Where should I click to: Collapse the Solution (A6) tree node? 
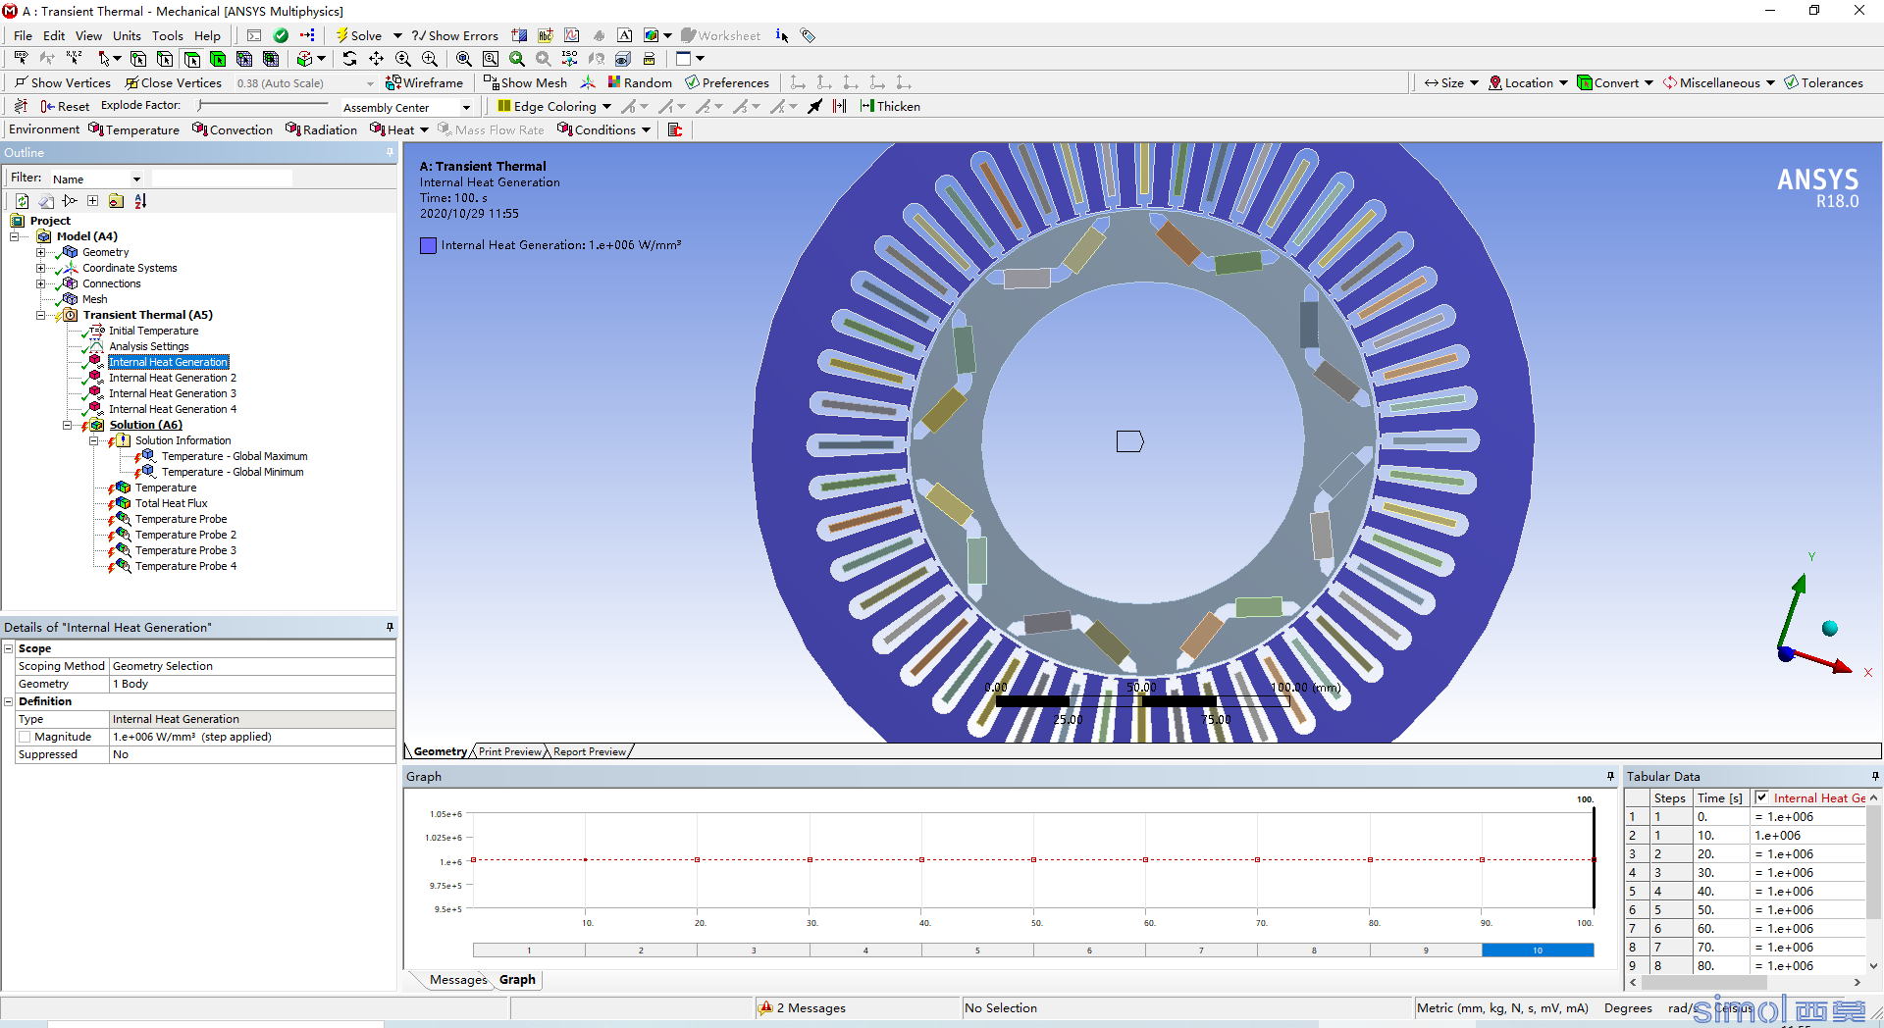click(x=67, y=425)
